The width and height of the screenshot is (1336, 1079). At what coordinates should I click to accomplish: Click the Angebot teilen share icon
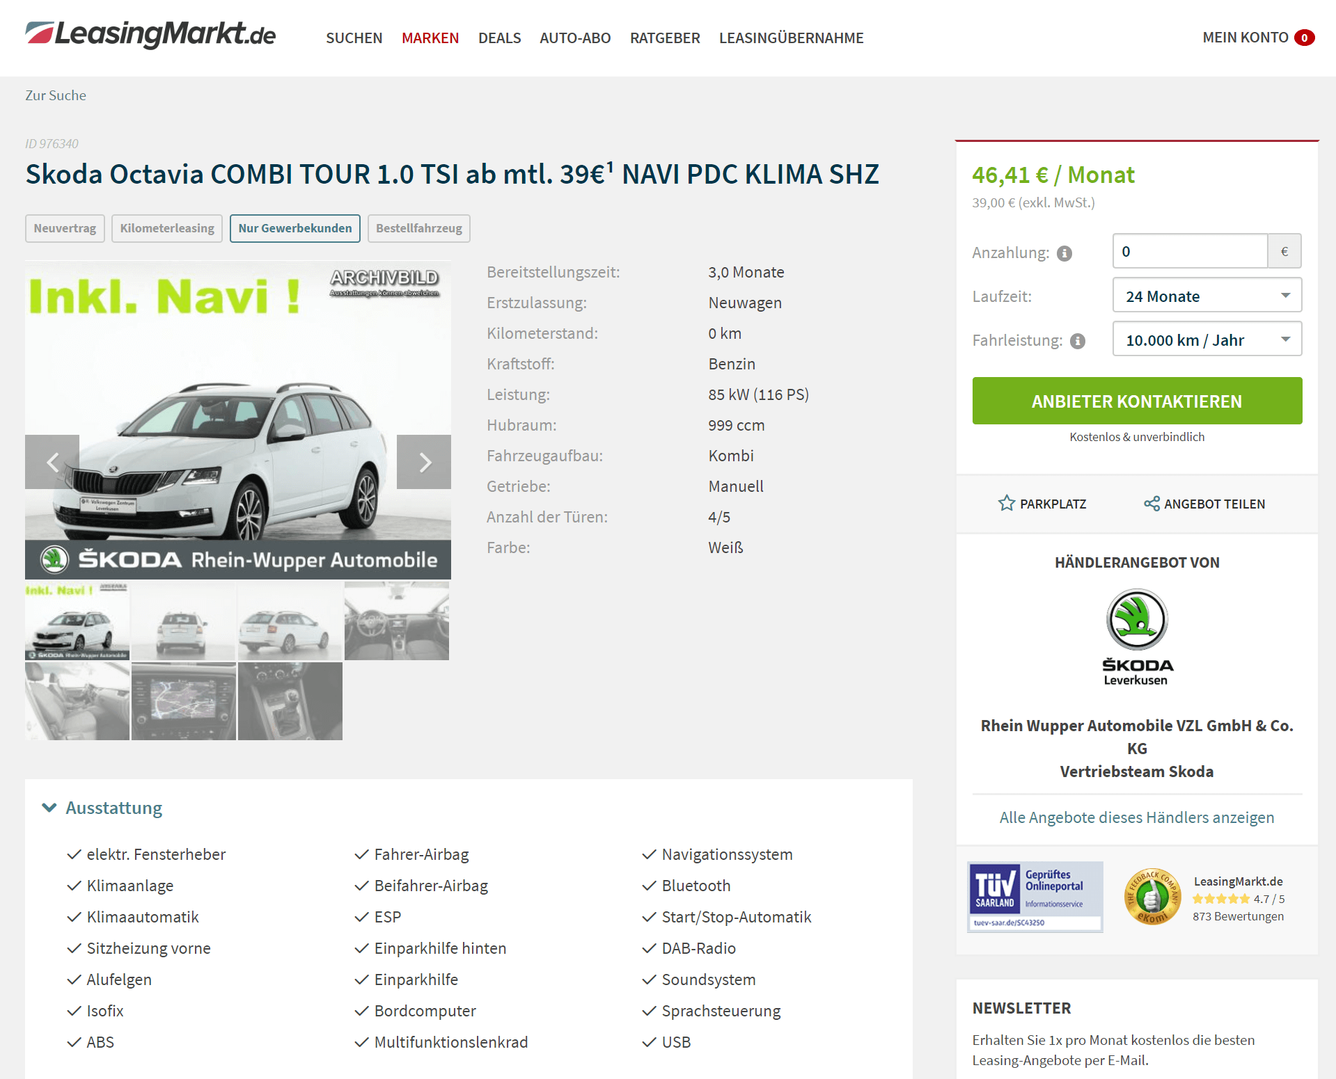[x=1152, y=504]
